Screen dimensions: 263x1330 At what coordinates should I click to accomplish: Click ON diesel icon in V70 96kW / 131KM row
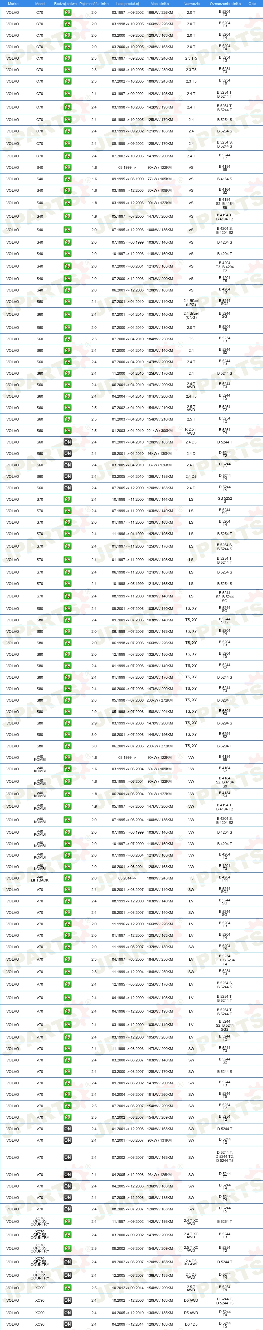coord(68,1140)
